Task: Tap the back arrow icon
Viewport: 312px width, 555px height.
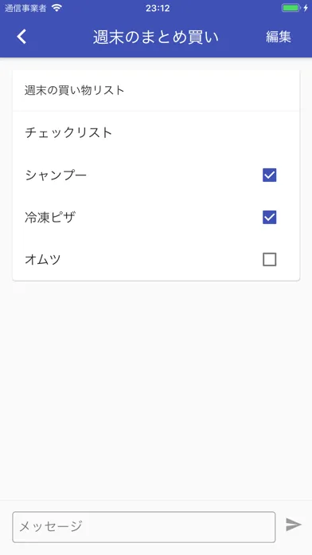Action: coord(21,37)
